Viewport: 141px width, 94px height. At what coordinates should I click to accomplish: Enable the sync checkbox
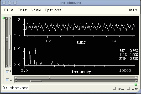click(x=114, y=88)
